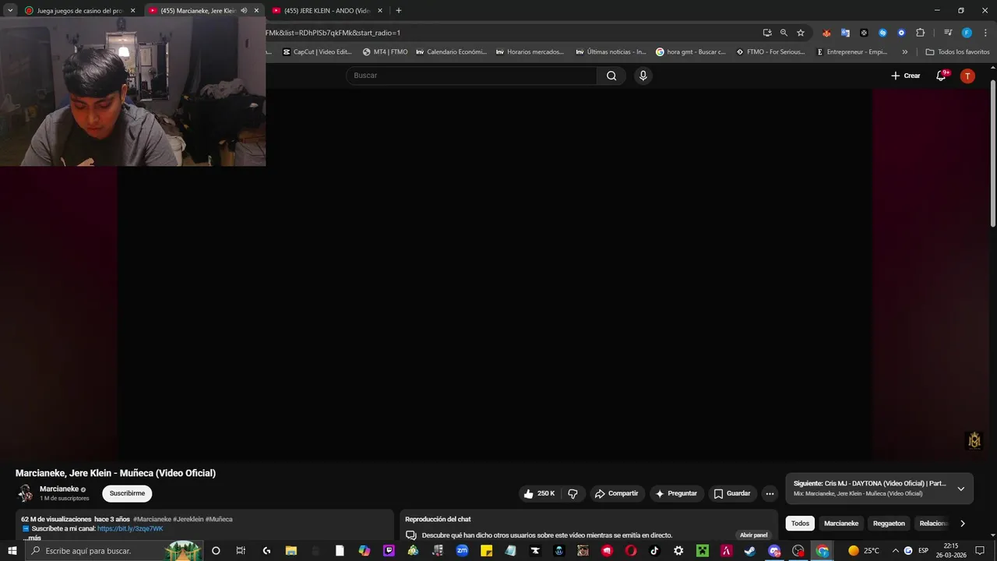The image size is (997, 561).
Task: Show more filter chips with right arrow
Action: pyautogui.click(x=963, y=524)
